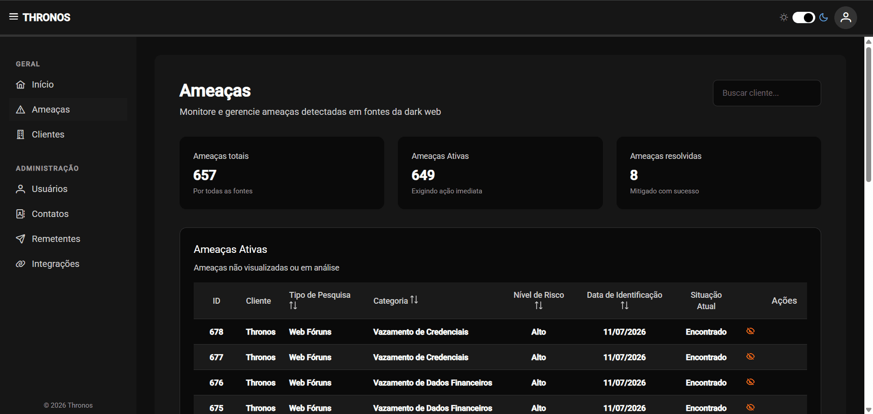Click Vazamento de Dados Financeiros row 676

(x=432, y=383)
